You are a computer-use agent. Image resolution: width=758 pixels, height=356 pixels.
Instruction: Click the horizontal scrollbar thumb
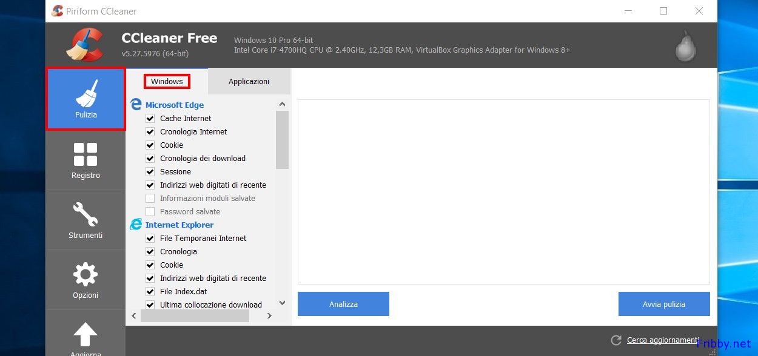point(195,315)
